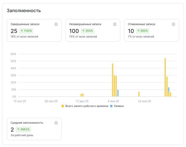Click the blue Неявки bar near 4 янв 26
Viewport: 186px width, 147px height.
[118, 93]
